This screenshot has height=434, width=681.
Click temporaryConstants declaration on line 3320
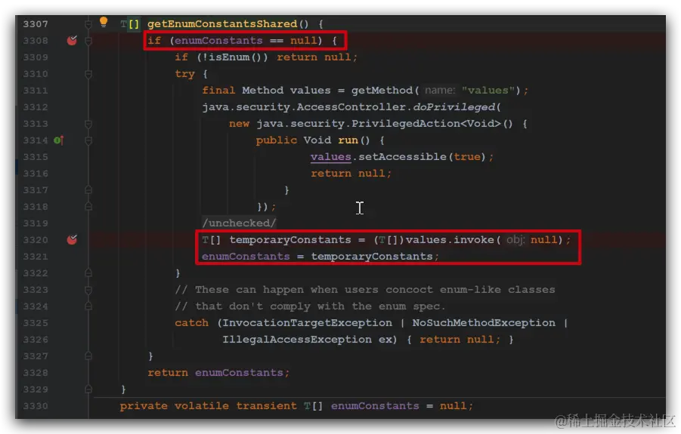click(289, 240)
